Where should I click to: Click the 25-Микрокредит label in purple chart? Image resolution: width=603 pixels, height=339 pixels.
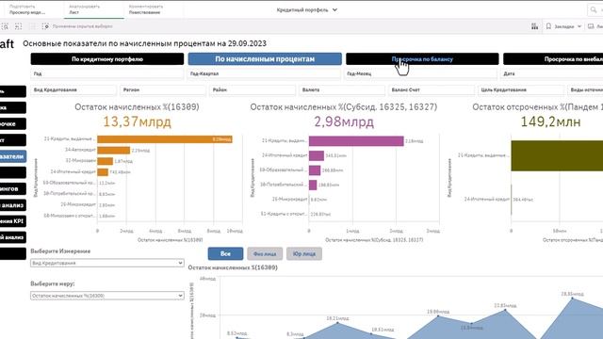click(289, 199)
